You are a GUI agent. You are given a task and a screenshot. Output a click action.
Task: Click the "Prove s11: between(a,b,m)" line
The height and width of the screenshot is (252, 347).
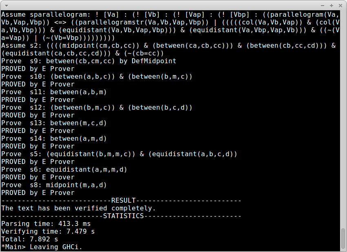click(x=54, y=92)
